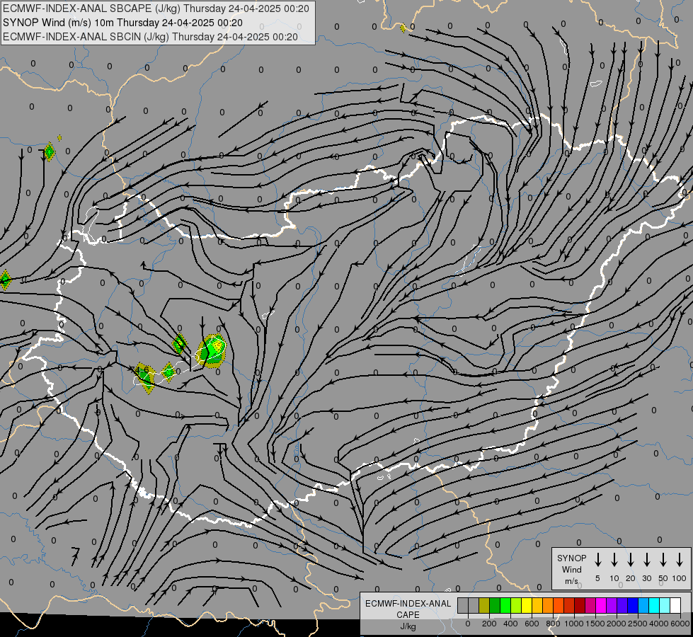This screenshot has height=637, width=693.
Task: Click the SBCAPE title line in header
Action: coord(156,8)
